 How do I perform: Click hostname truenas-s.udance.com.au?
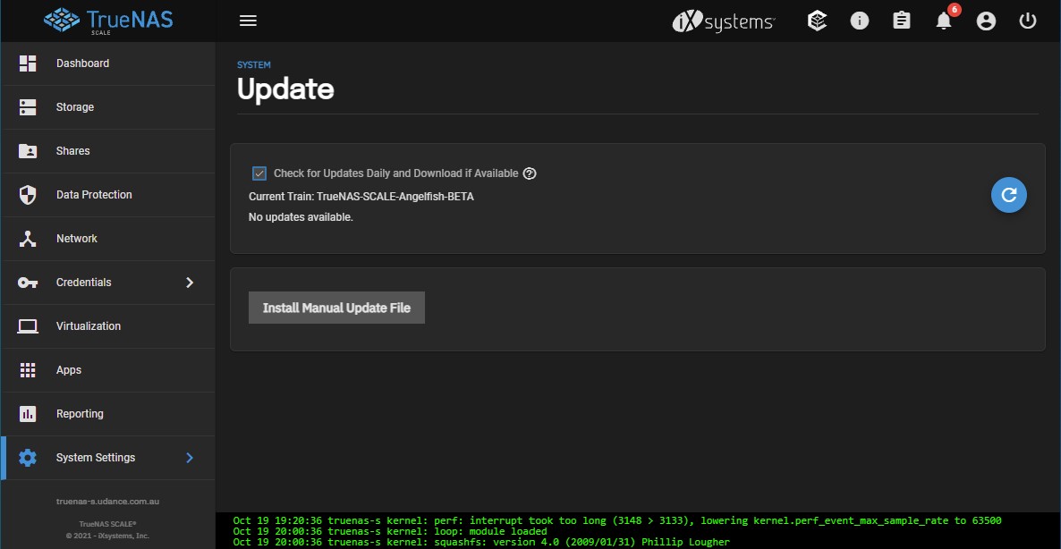coord(107,502)
